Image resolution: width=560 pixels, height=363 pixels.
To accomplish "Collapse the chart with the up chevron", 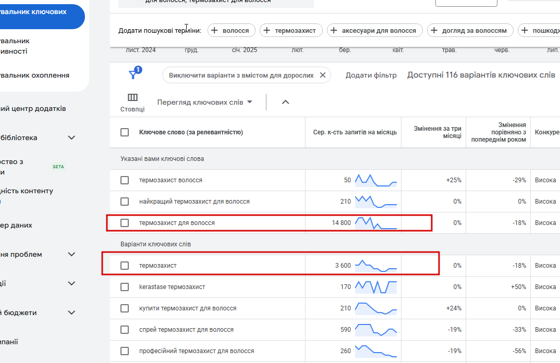I will (x=285, y=102).
